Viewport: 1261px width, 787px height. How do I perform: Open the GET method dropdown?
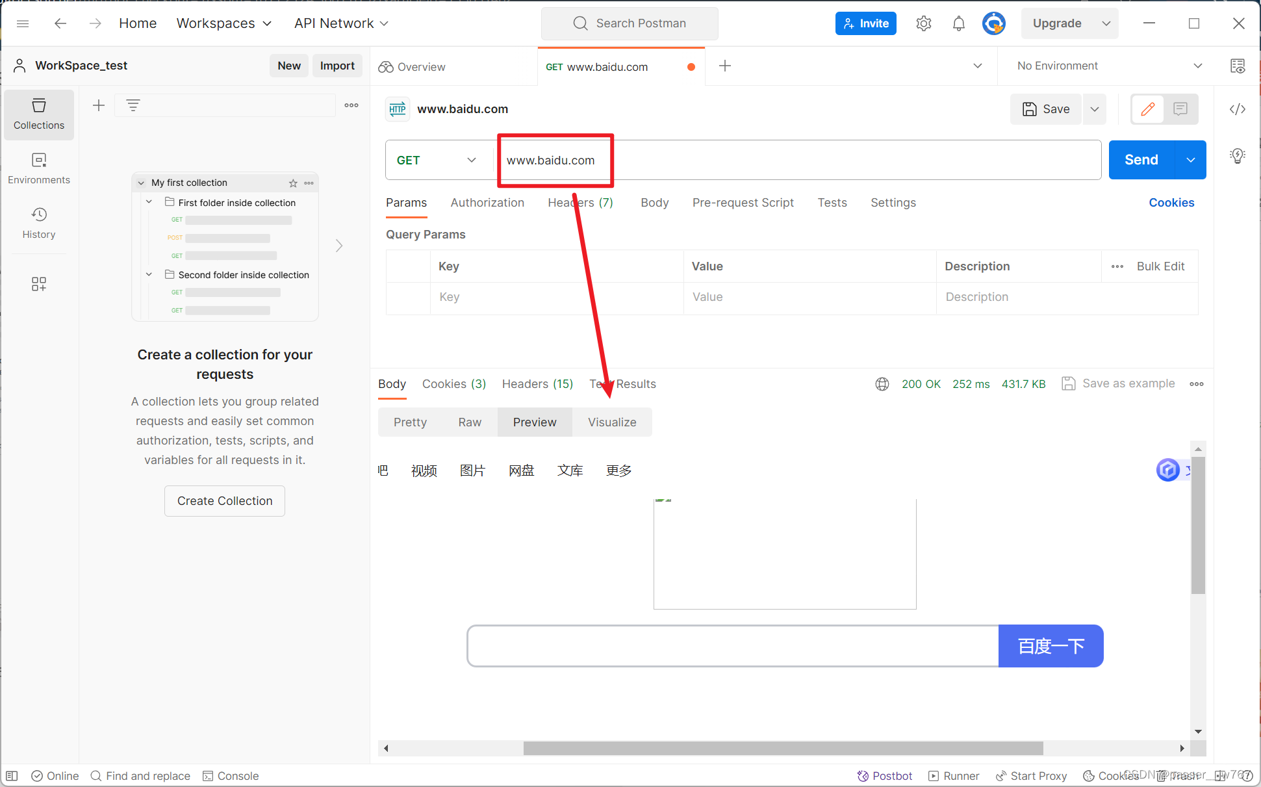(x=437, y=160)
